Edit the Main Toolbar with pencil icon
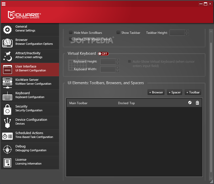Screen dimensions: 214x184 pos(190,103)
